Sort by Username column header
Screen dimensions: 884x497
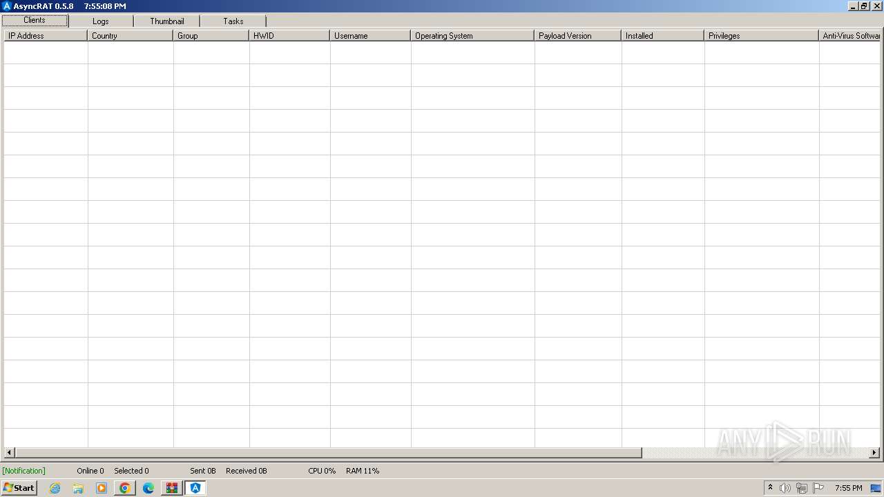(370, 36)
